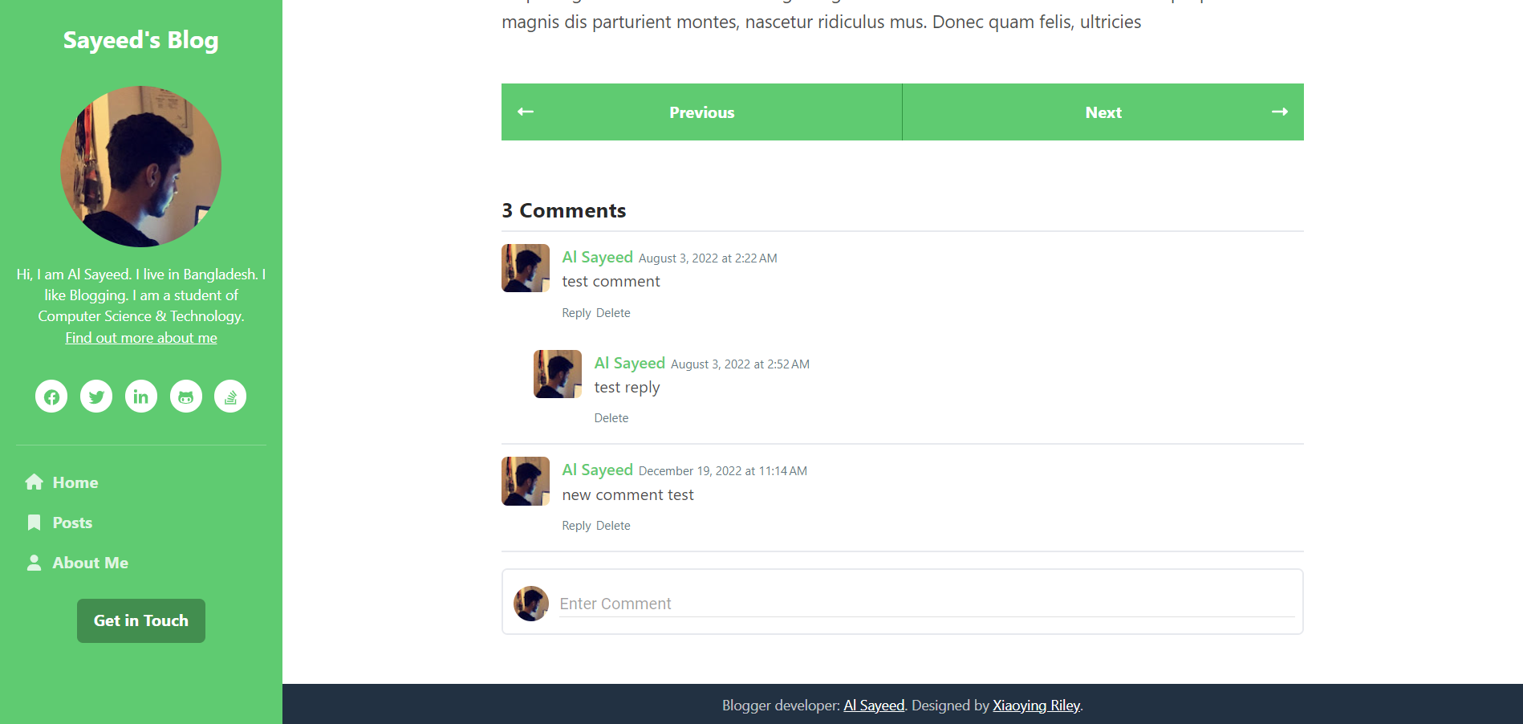
Task: Open the Twitter profile icon
Action: click(x=96, y=397)
